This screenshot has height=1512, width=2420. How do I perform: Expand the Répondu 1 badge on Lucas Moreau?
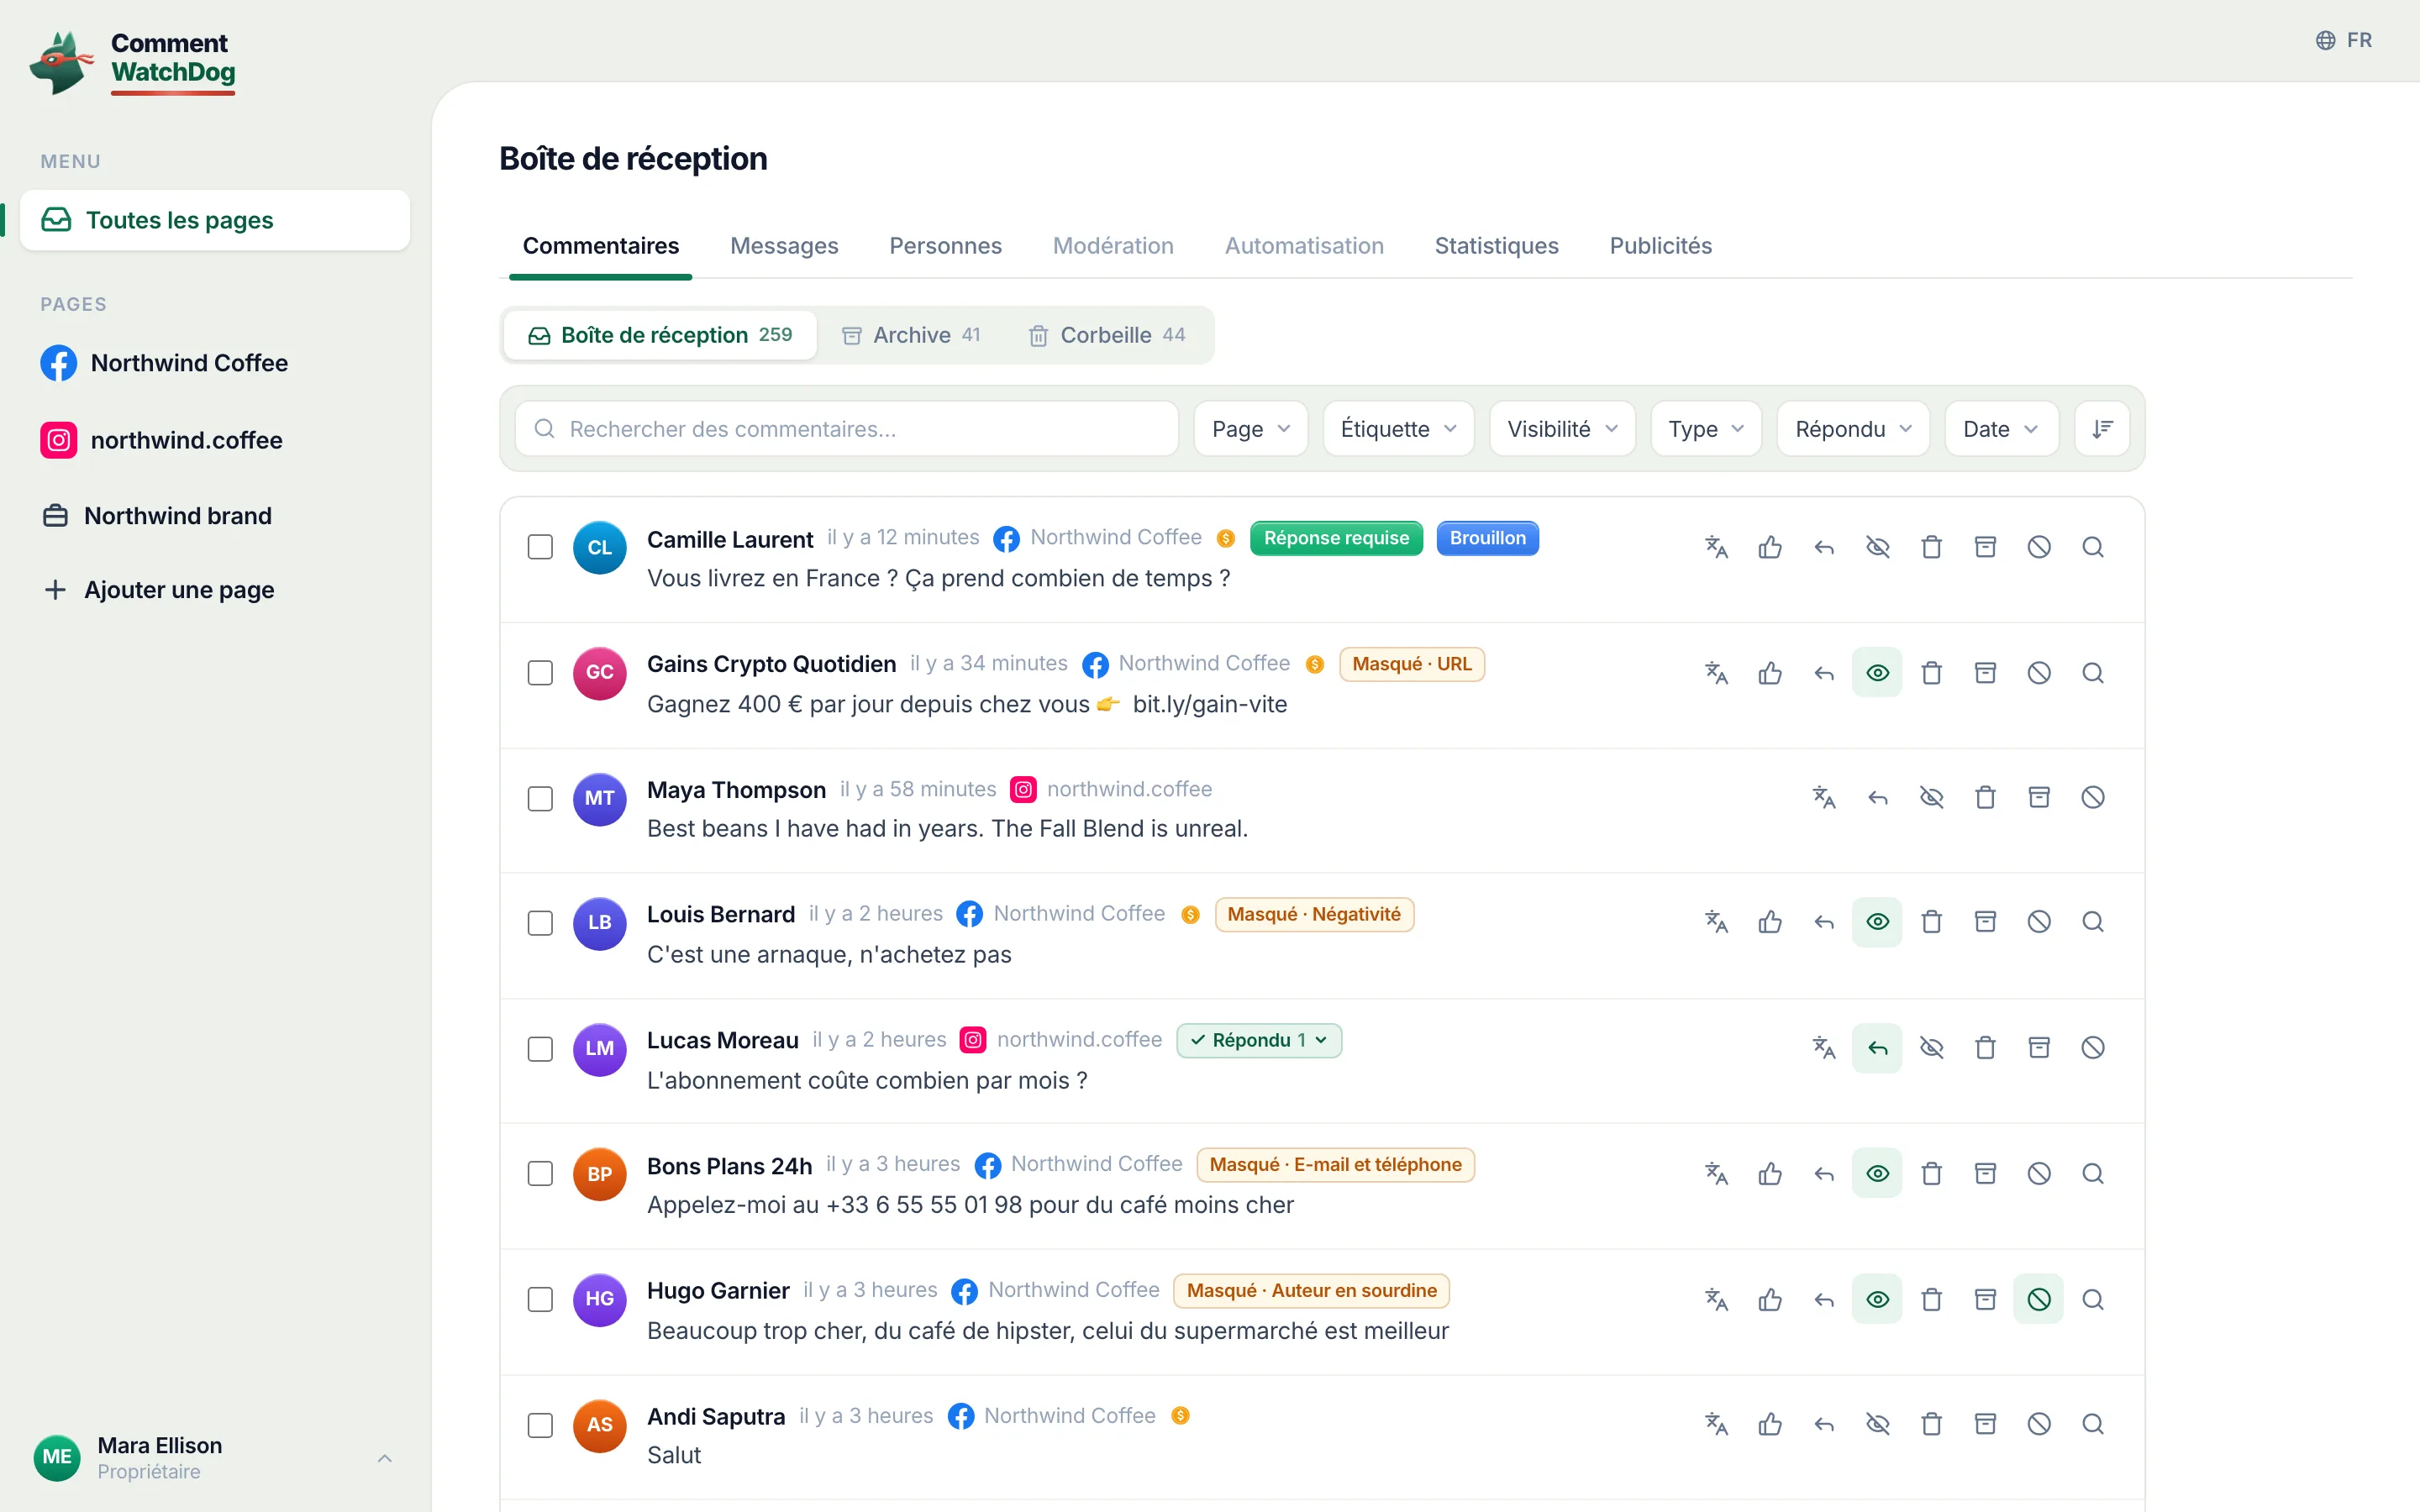1259,1040
